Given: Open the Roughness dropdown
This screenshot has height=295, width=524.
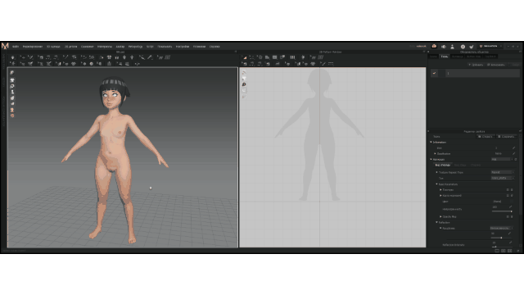Looking at the screenshot, I should coord(501,228).
